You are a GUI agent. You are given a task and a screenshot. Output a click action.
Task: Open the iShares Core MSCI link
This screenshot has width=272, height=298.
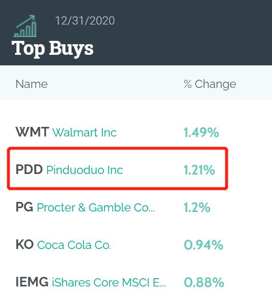click(109, 282)
